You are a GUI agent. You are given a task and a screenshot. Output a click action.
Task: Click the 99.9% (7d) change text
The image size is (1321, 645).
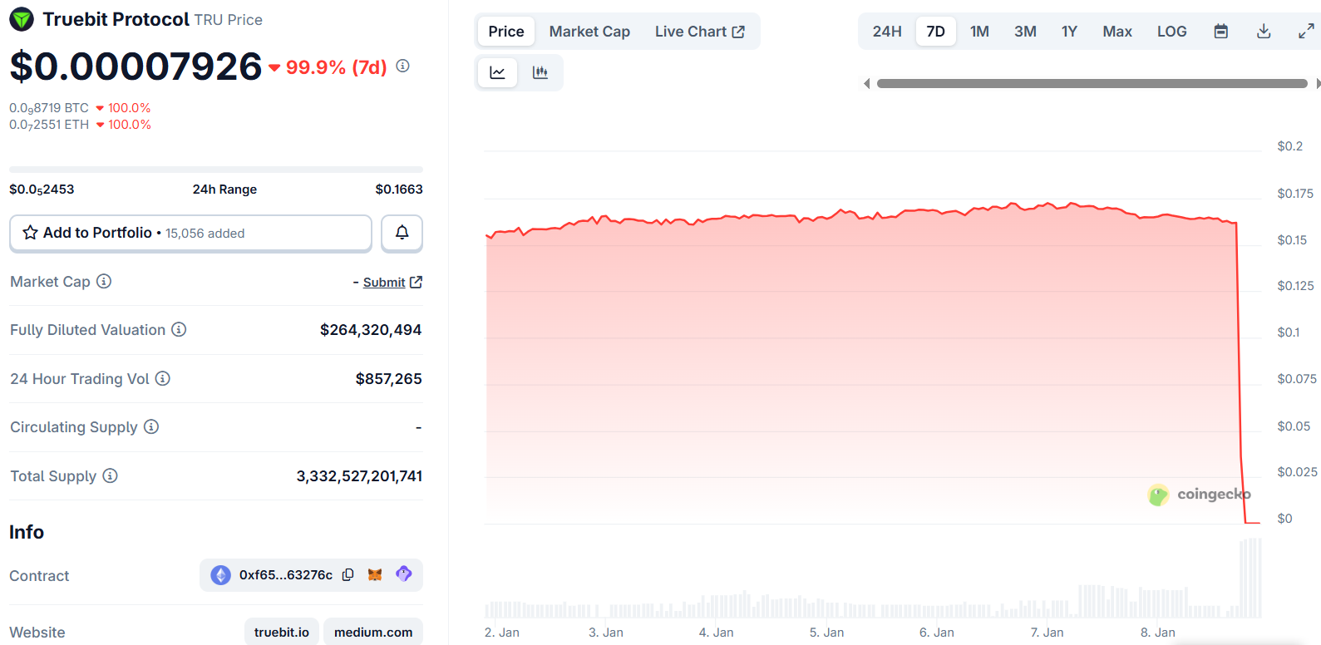pos(336,67)
